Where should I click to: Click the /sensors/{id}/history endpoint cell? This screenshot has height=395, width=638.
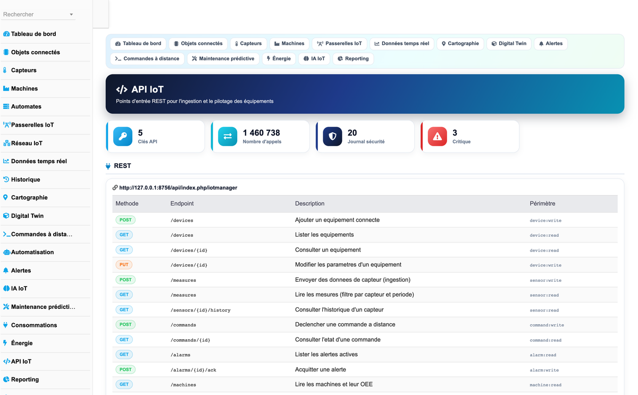200,310
